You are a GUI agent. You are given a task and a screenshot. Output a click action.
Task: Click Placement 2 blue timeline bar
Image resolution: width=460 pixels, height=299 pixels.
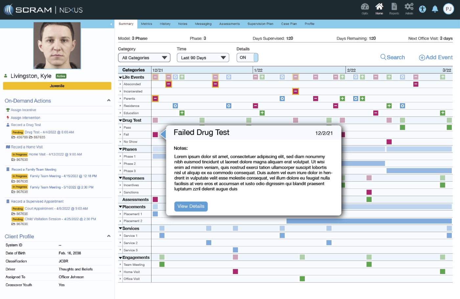[x=369, y=221]
